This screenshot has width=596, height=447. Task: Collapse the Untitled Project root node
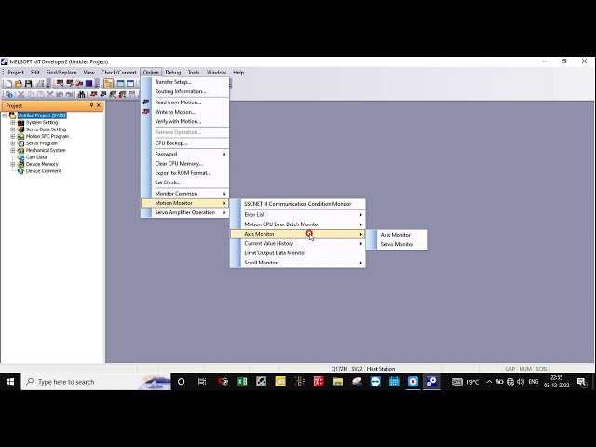pyautogui.click(x=5, y=115)
